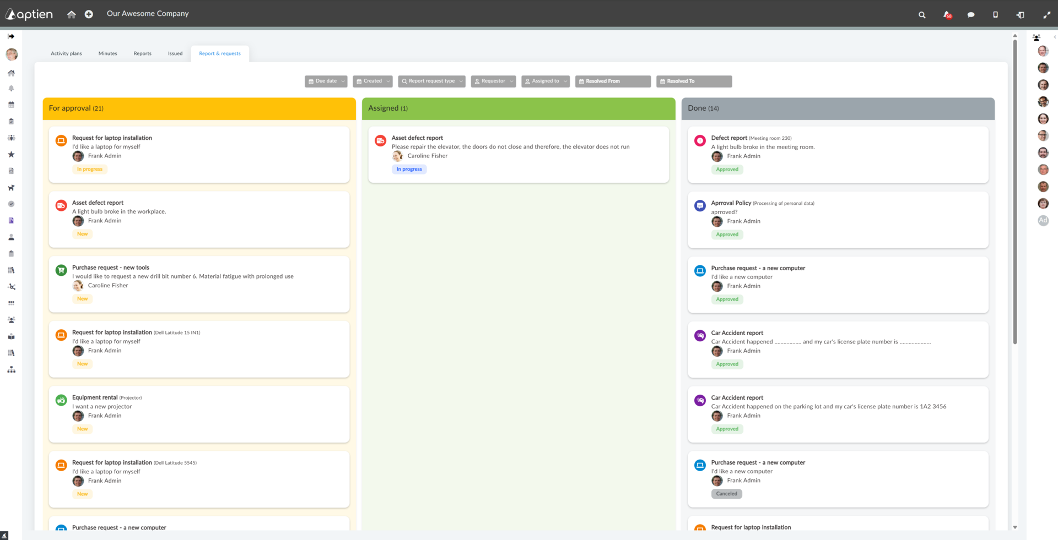
Task: Open the organization chart sidebar icon
Action: [11, 369]
